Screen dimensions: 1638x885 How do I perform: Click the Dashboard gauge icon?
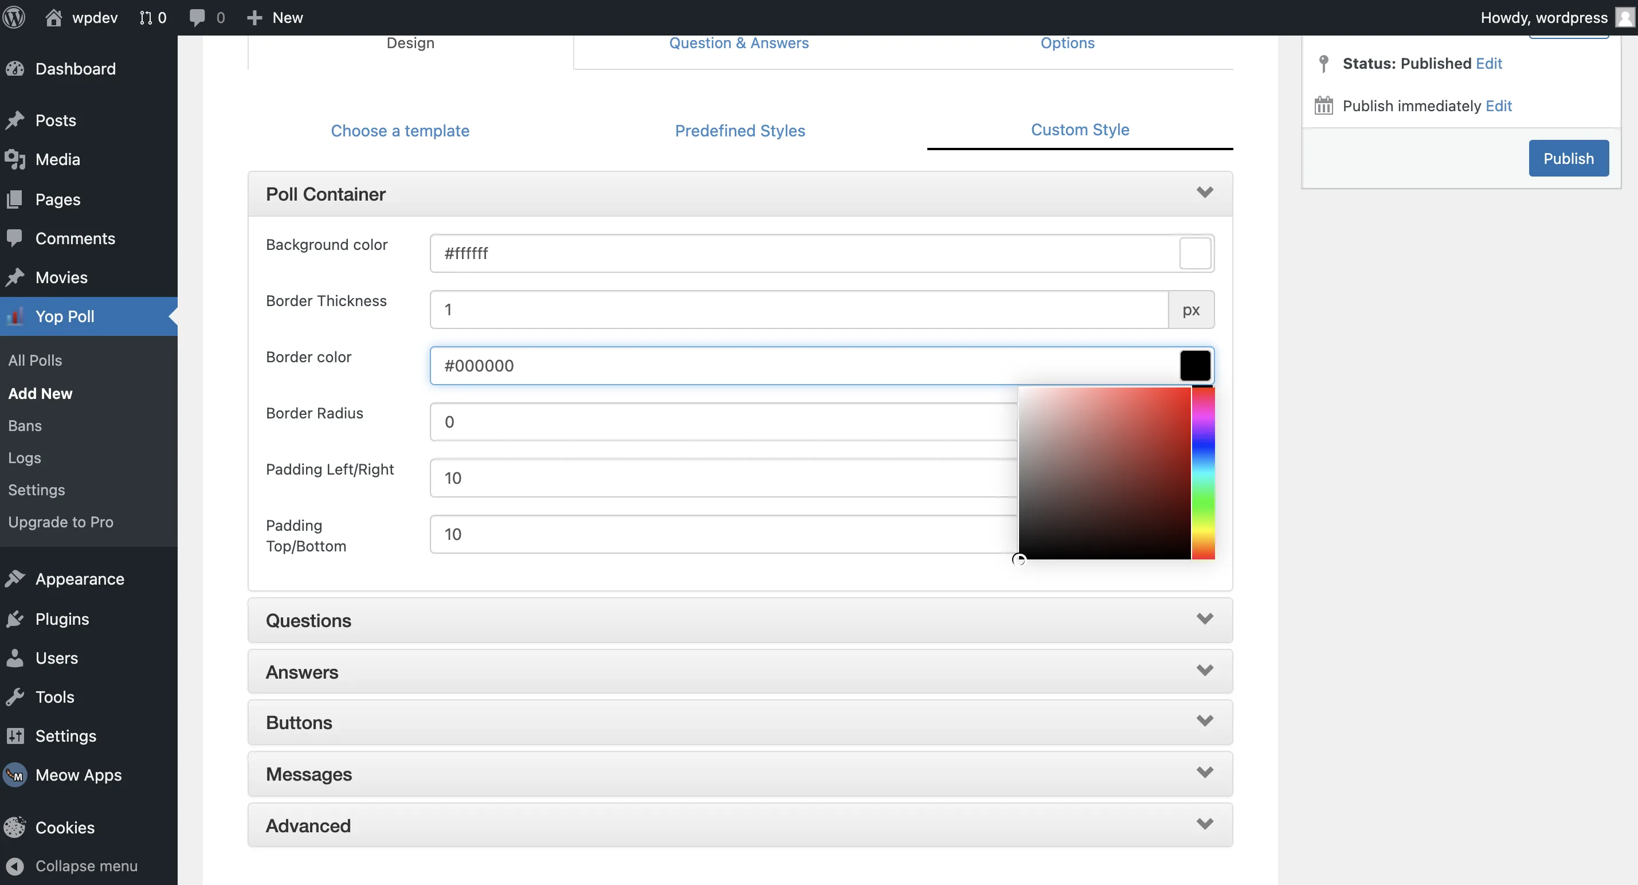pos(15,69)
